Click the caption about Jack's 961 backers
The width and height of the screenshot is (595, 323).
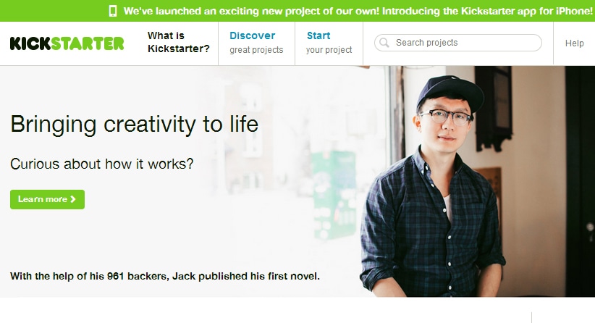tap(165, 276)
